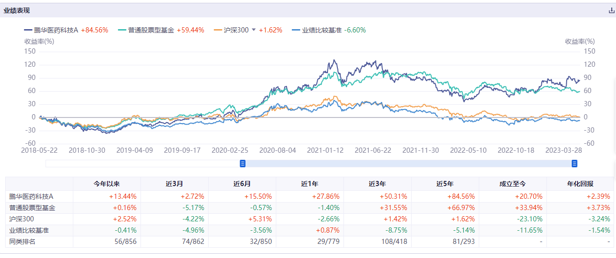Click the 鹏华医药科技A row label in the table
The image size is (616, 258).
tap(31, 196)
